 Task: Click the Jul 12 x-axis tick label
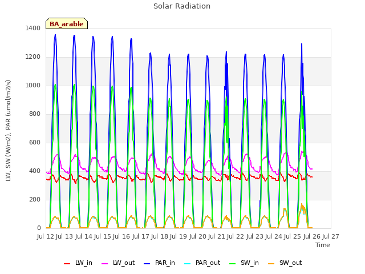[46, 236]
